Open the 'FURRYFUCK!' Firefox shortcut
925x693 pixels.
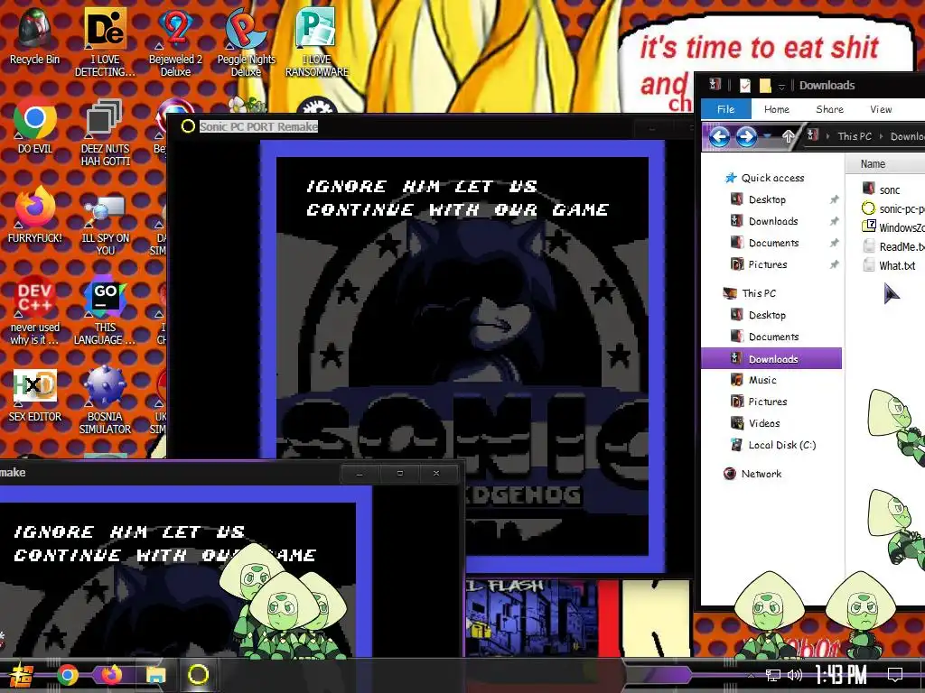(x=35, y=215)
